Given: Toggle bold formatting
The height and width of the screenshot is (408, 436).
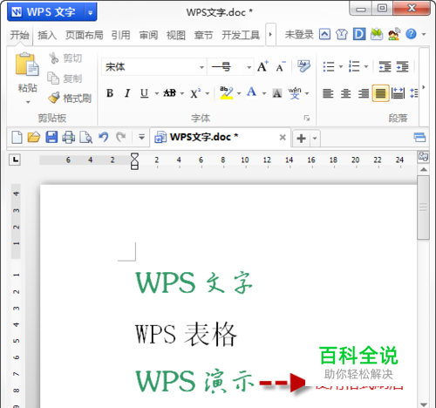Looking at the screenshot, I should (110, 93).
